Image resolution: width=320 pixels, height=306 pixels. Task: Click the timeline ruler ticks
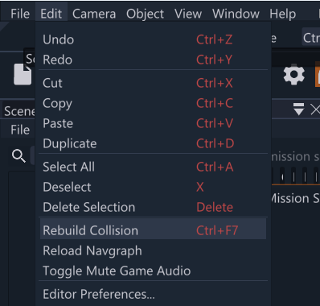tap(296, 176)
